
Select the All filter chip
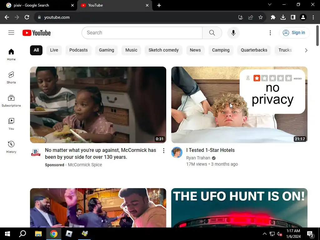(x=36, y=50)
